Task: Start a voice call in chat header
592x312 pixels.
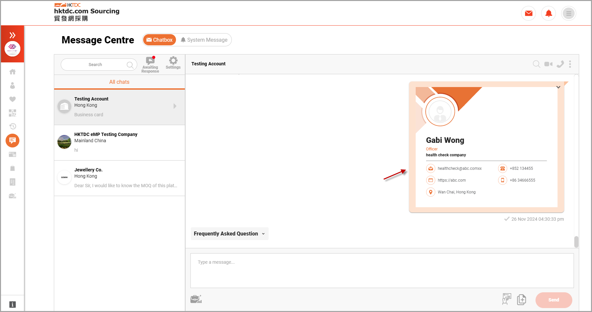Action: click(x=560, y=64)
